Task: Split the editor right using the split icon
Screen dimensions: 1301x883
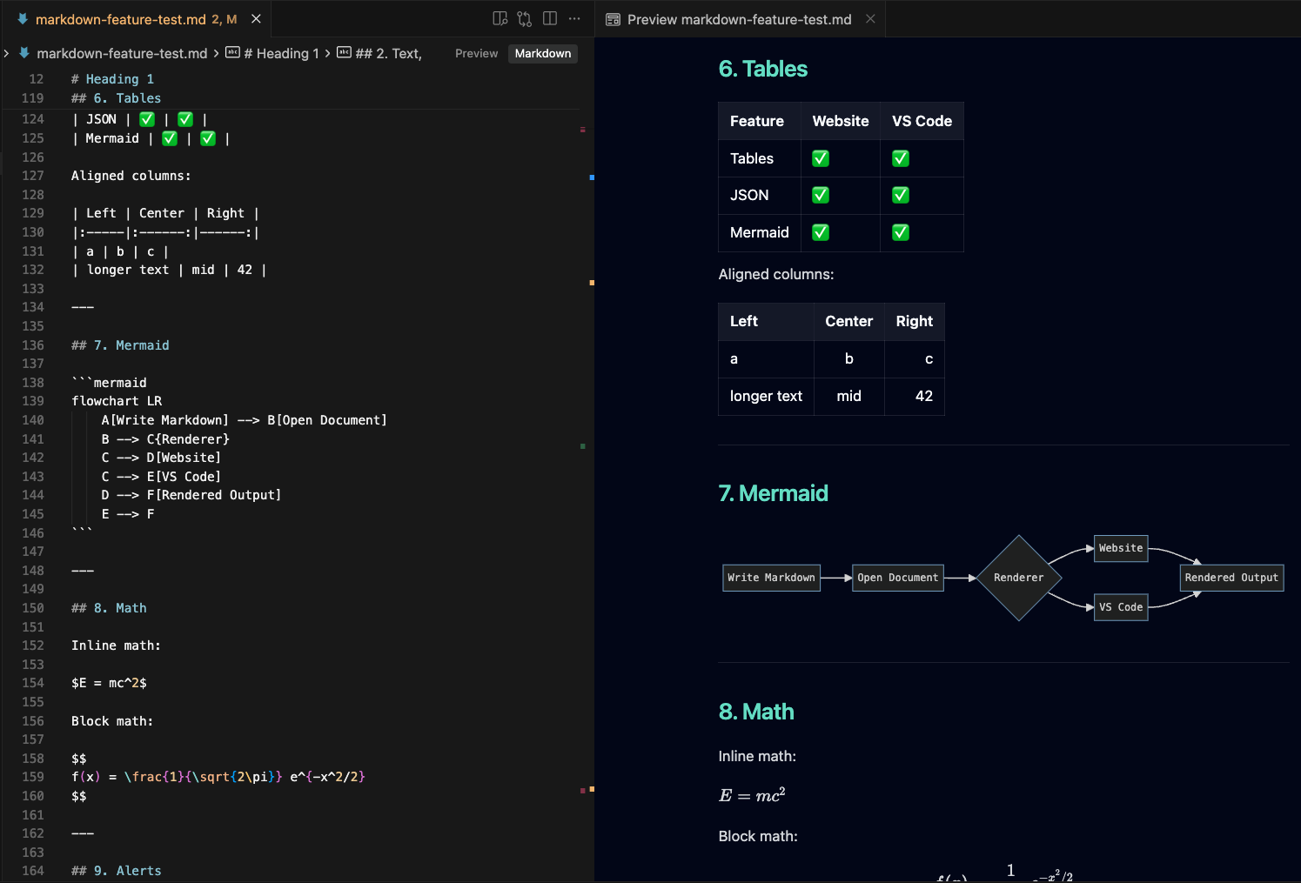Action: tap(550, 18)
